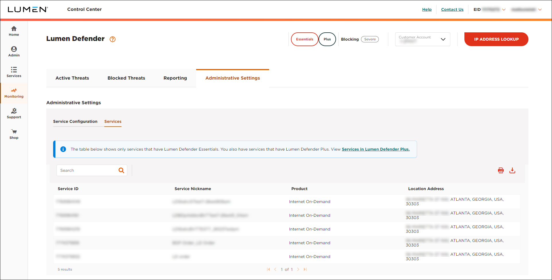
Task: Go to Home in the sidebar
Action: [14, 31]
